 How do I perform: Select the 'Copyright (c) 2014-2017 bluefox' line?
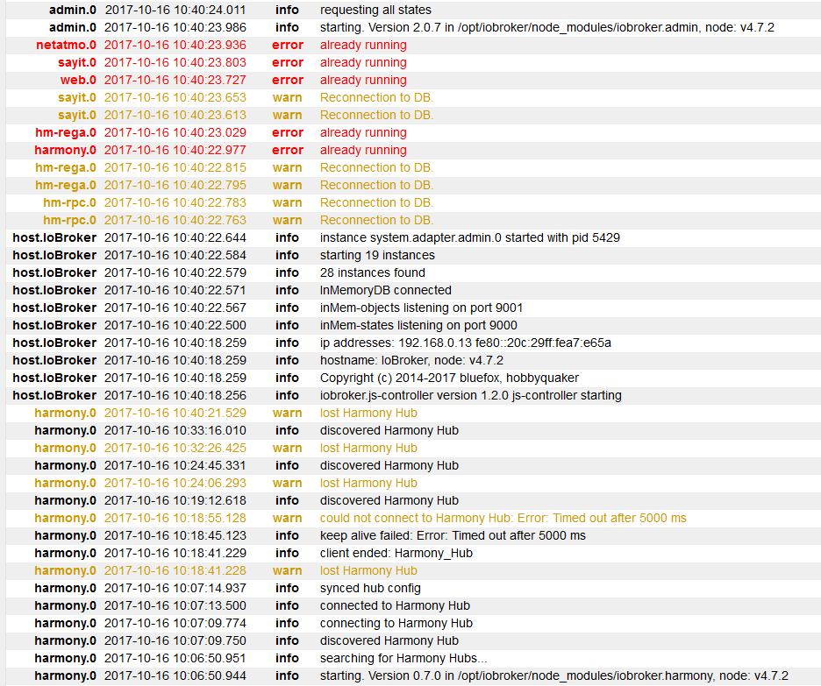tap(449, 378)
